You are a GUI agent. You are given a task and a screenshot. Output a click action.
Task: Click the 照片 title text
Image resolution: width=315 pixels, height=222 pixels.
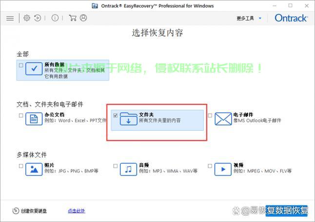point(49,165)
